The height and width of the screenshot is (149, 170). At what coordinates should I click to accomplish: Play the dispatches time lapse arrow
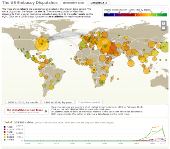(46, 111)
